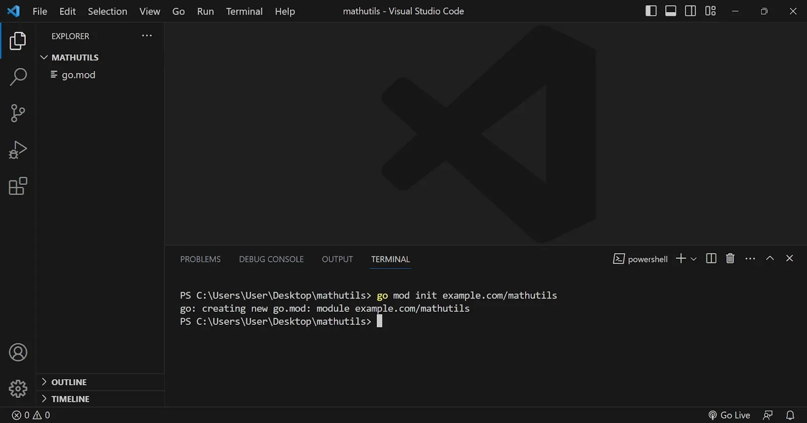Open the Run and Debug view
Screen dimensions: 807x423
(x=18, y=150)
